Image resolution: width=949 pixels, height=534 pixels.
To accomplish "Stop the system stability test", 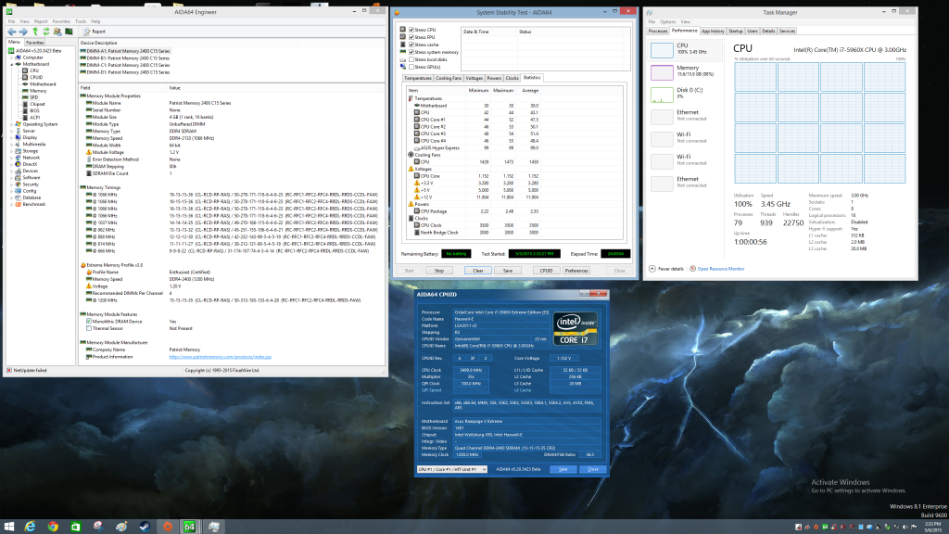I will tap(439, 271).
